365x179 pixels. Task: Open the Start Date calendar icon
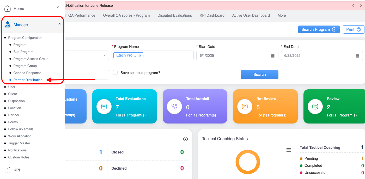point(273,56)
